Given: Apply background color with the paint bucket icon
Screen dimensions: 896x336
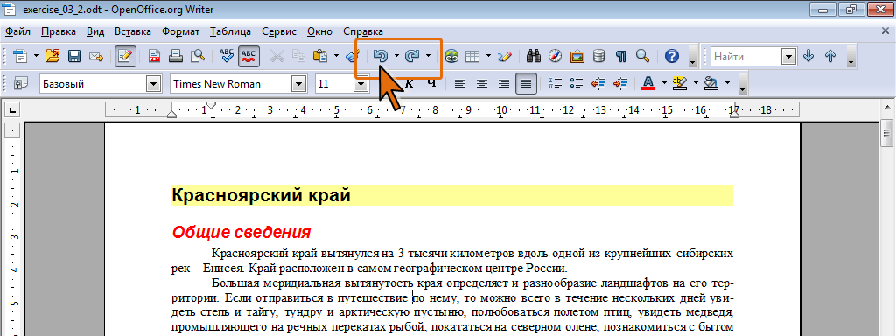Looking at the screenshot, I should coord(710,83).
